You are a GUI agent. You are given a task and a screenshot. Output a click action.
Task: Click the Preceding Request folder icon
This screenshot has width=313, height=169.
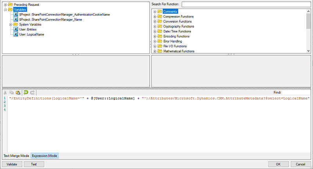coord(11,4)
